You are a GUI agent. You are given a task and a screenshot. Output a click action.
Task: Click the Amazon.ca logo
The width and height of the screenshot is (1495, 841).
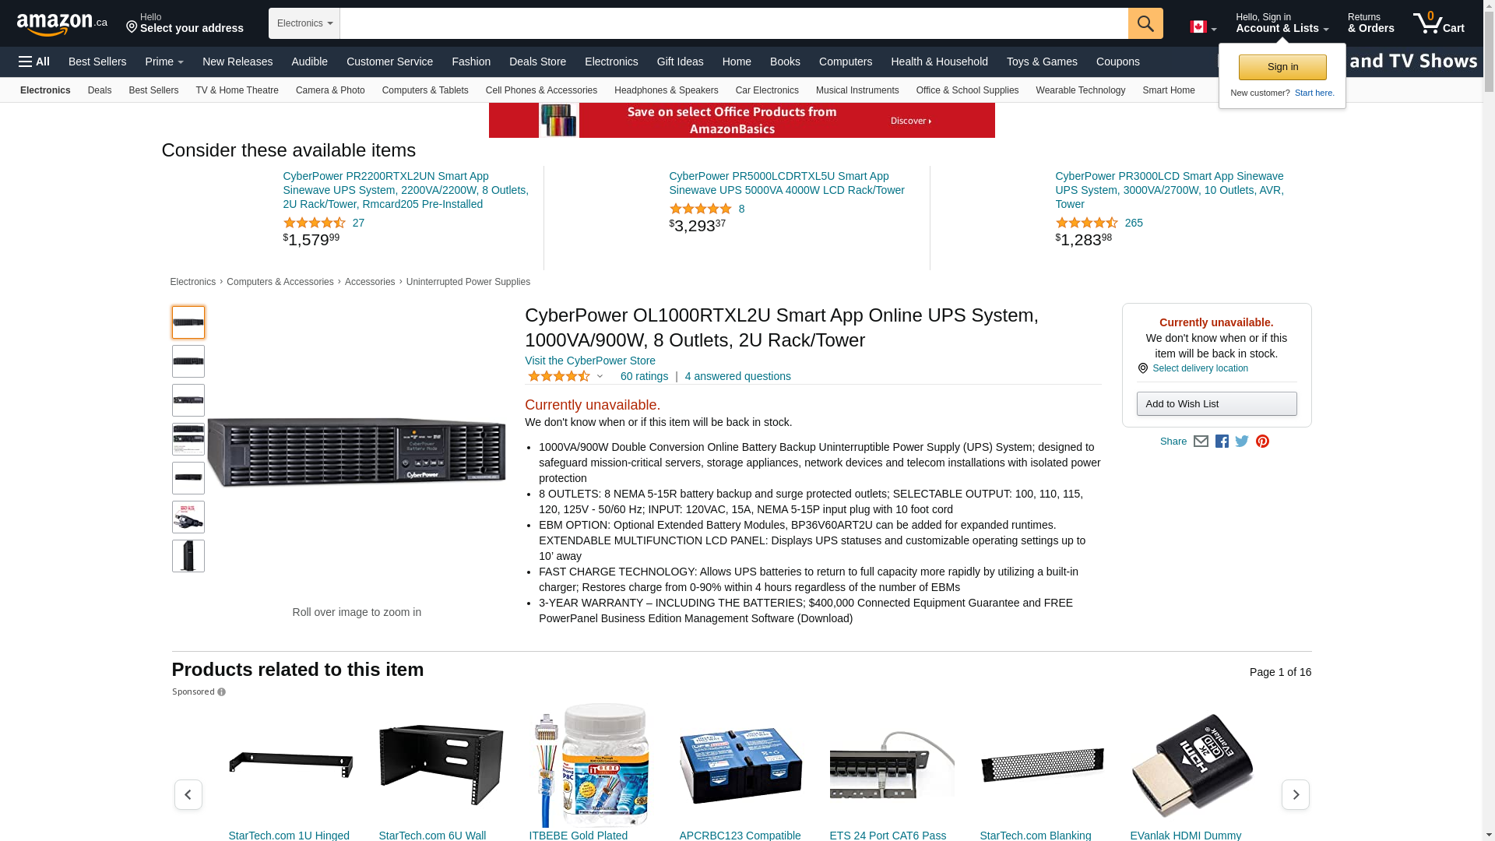(x=62, y=24)
